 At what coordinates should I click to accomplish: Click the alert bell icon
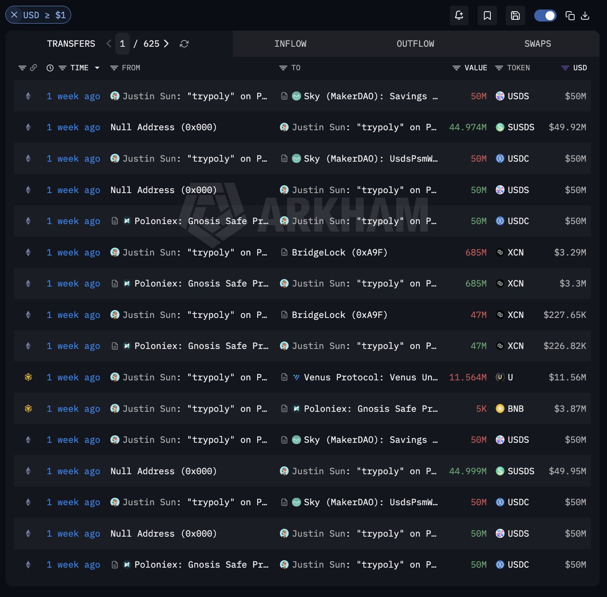[459, 16]
